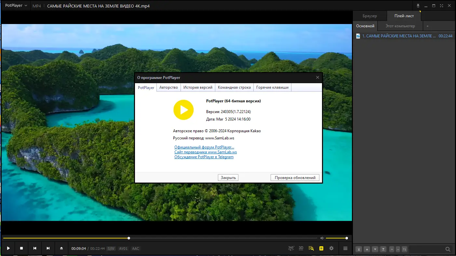Click the date text Mar 5 2024 14:16:00
This screenshot has width=456, height=256.
[233, 119]
